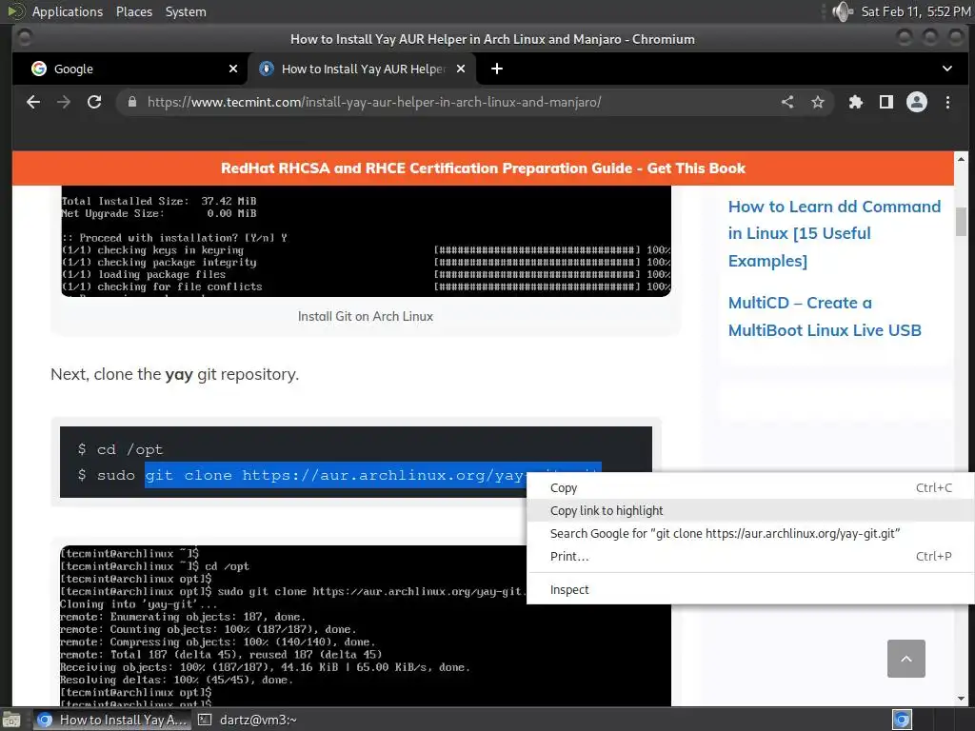Switch to the dartz@vm3 terminal taskbar entry
This screenshot has width=975, height=731.
coord(248,720)
